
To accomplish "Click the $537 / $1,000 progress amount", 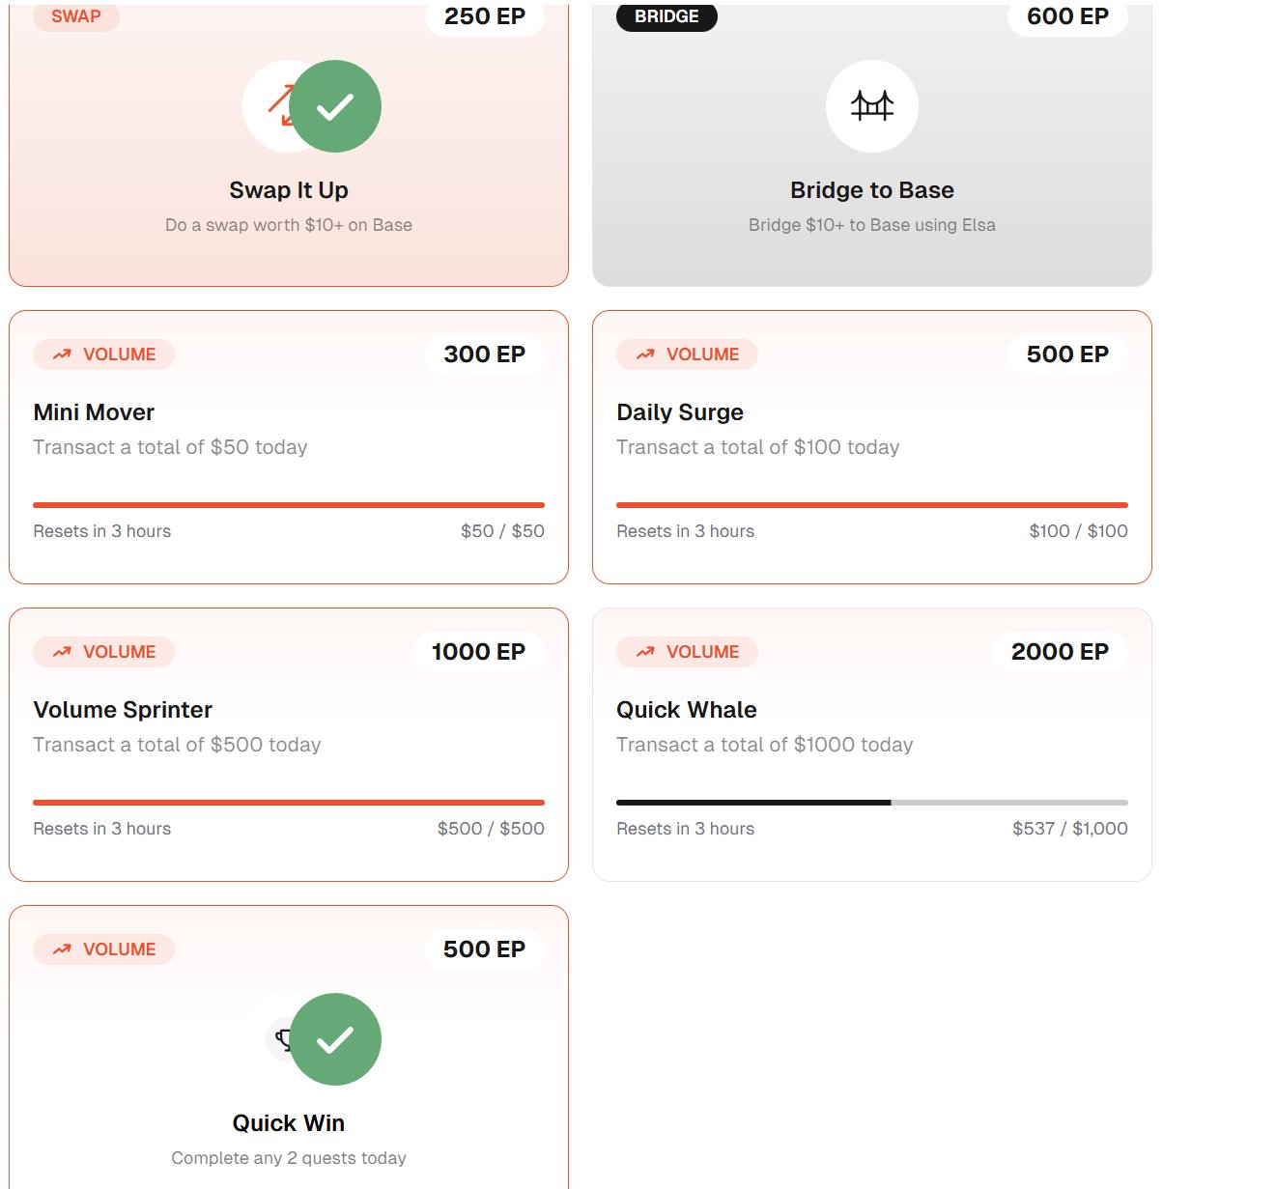I will tap(1069, 829).
